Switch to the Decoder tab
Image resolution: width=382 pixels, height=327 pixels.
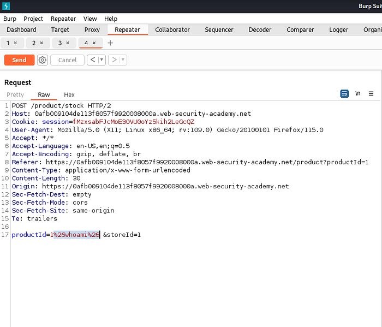point(260,29)
